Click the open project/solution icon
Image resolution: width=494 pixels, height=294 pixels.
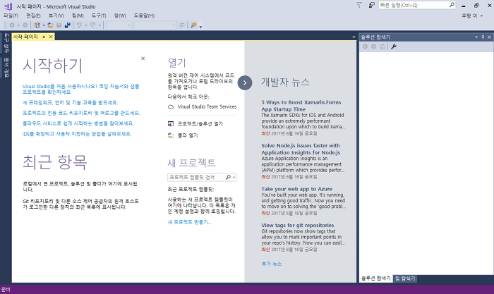coord(171,123)
